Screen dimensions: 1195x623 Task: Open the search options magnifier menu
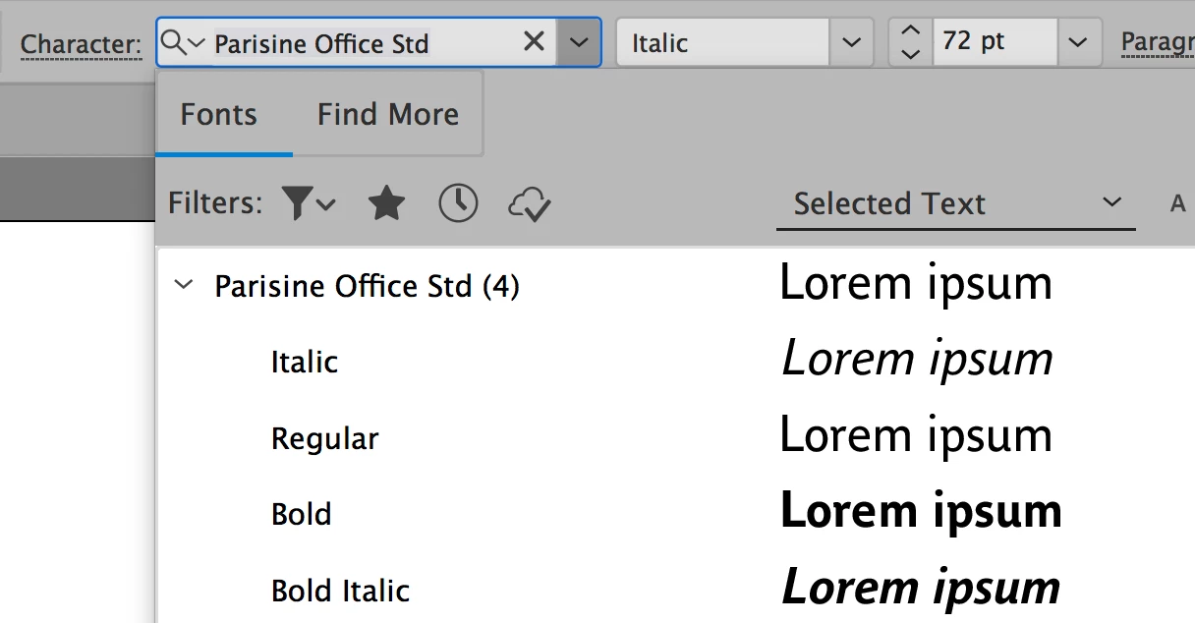183,42
